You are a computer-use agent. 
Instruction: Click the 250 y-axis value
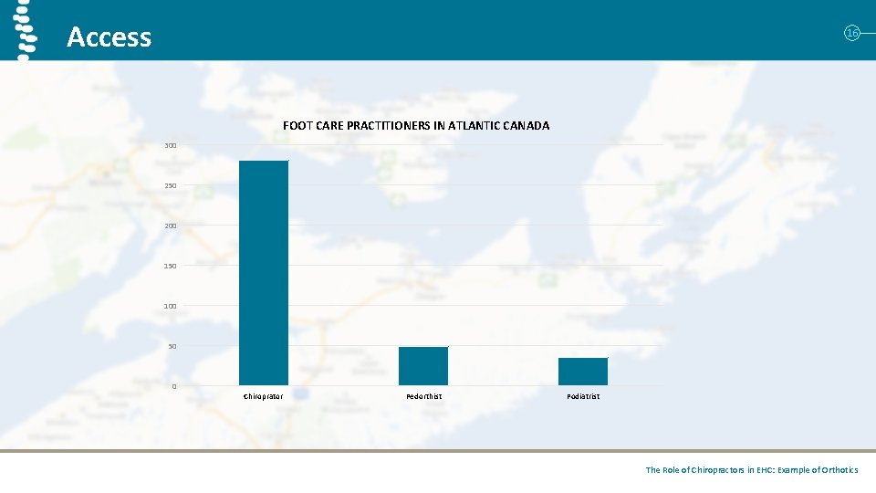pyautogui.click(x=171, y=185)
